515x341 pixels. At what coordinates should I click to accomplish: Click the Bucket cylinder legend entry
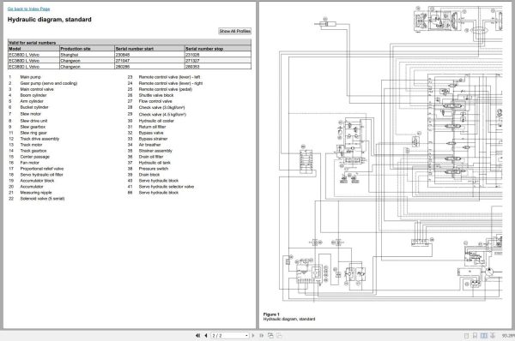tap(34, 107)
